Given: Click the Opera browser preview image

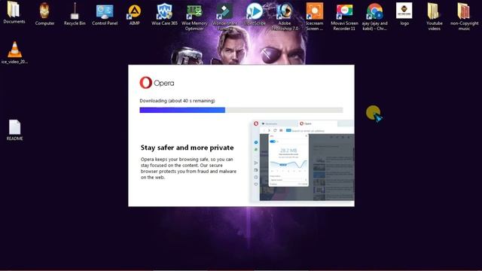Looking at the screenshot, I should point(303,160).
